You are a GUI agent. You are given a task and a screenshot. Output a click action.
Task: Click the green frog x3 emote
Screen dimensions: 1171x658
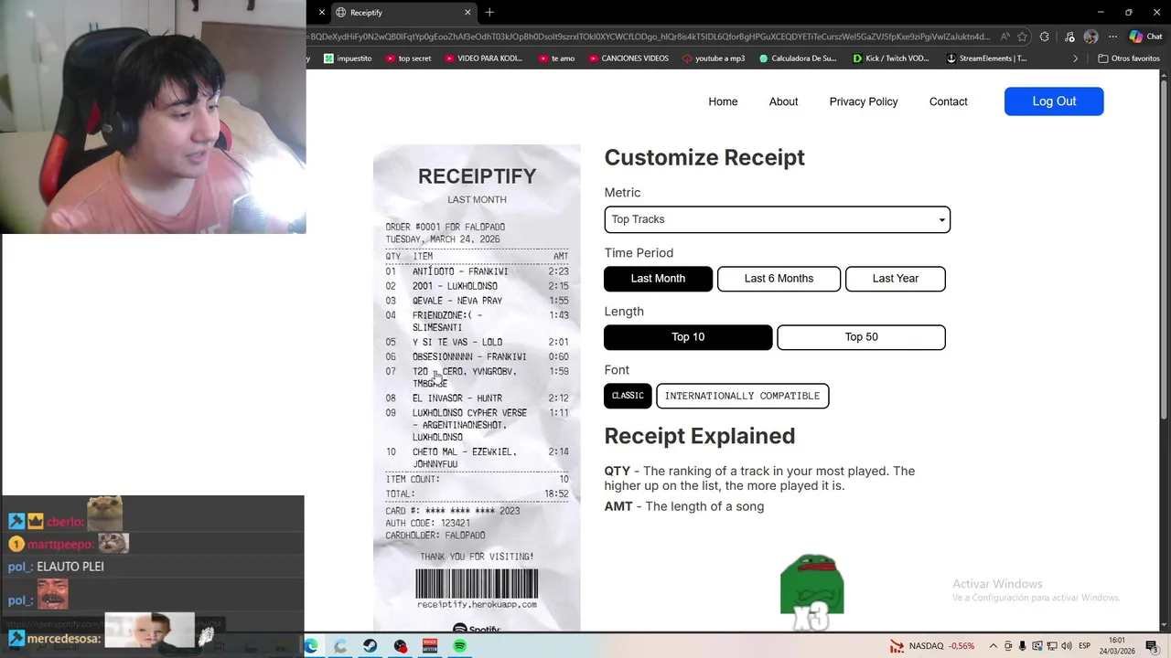click(811, 591)
